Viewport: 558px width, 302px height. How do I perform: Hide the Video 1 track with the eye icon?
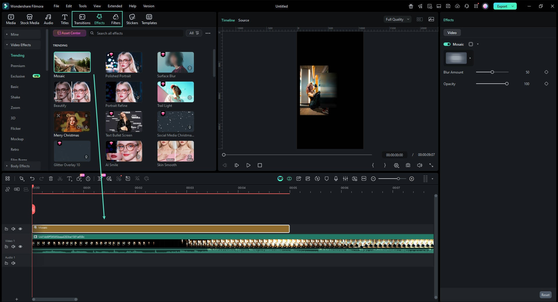coord(20,247)
